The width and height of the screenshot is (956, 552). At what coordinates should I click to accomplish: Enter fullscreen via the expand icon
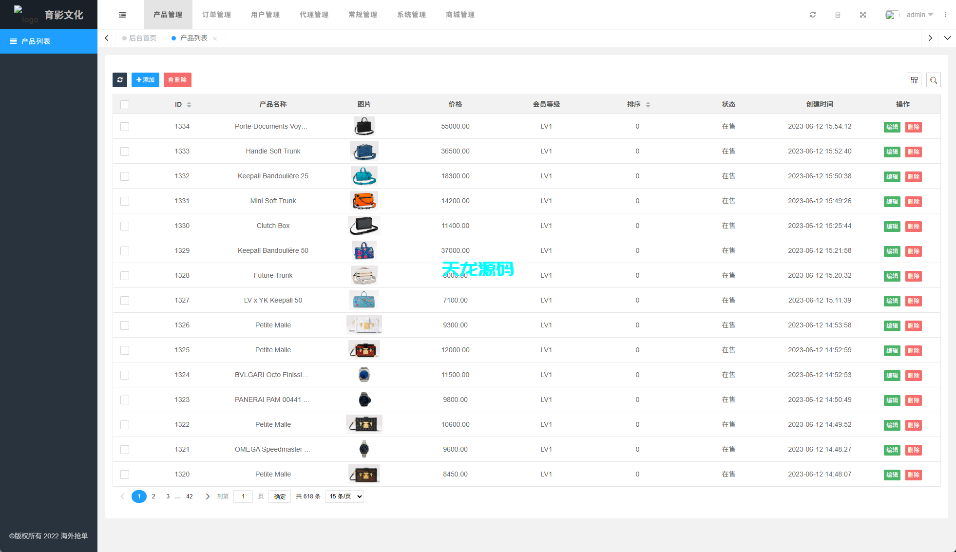click(863, 15)
